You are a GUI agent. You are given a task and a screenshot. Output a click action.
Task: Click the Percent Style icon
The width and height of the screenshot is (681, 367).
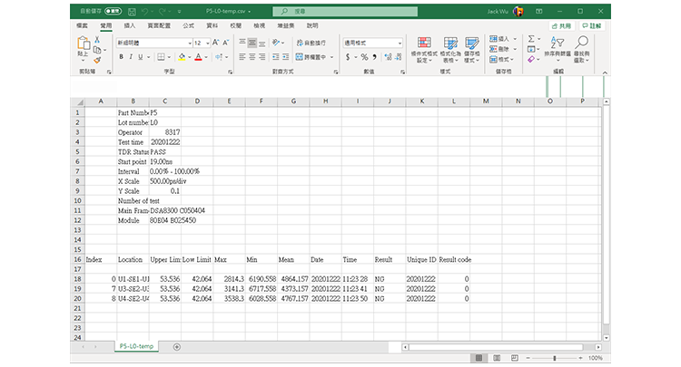(x=364, y=57)
